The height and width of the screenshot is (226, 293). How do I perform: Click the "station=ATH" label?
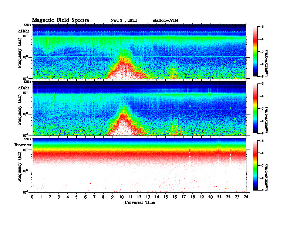click(x=166, y=20)
